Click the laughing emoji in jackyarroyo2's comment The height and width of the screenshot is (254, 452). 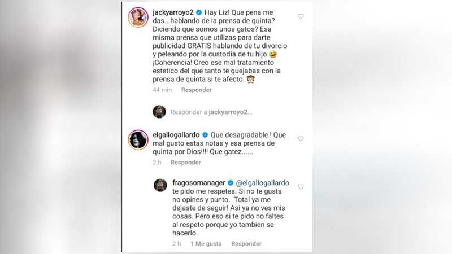tap(273, 54)
